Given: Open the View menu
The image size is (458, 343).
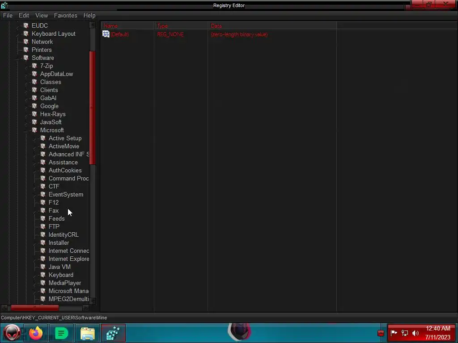Looking at the screenshot, I should coord(42,16).
